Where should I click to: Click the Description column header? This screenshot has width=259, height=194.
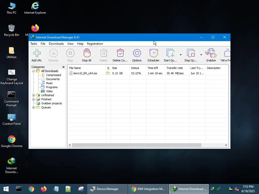[217, 68]
